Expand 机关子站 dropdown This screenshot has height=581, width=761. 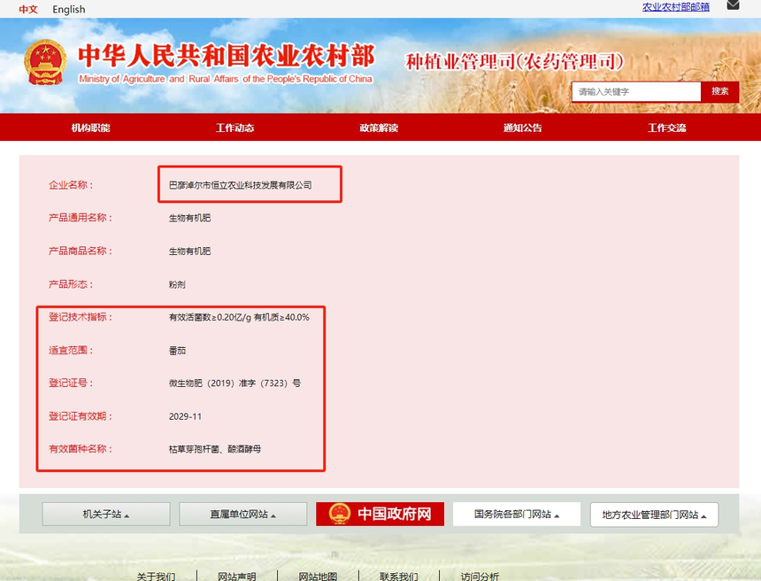click(x=106, y=514)
